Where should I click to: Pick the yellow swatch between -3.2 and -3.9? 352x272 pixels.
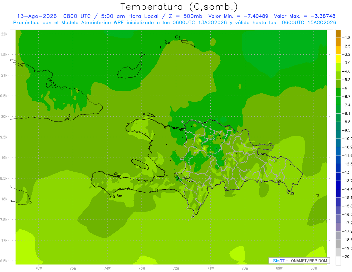point(338,59)
